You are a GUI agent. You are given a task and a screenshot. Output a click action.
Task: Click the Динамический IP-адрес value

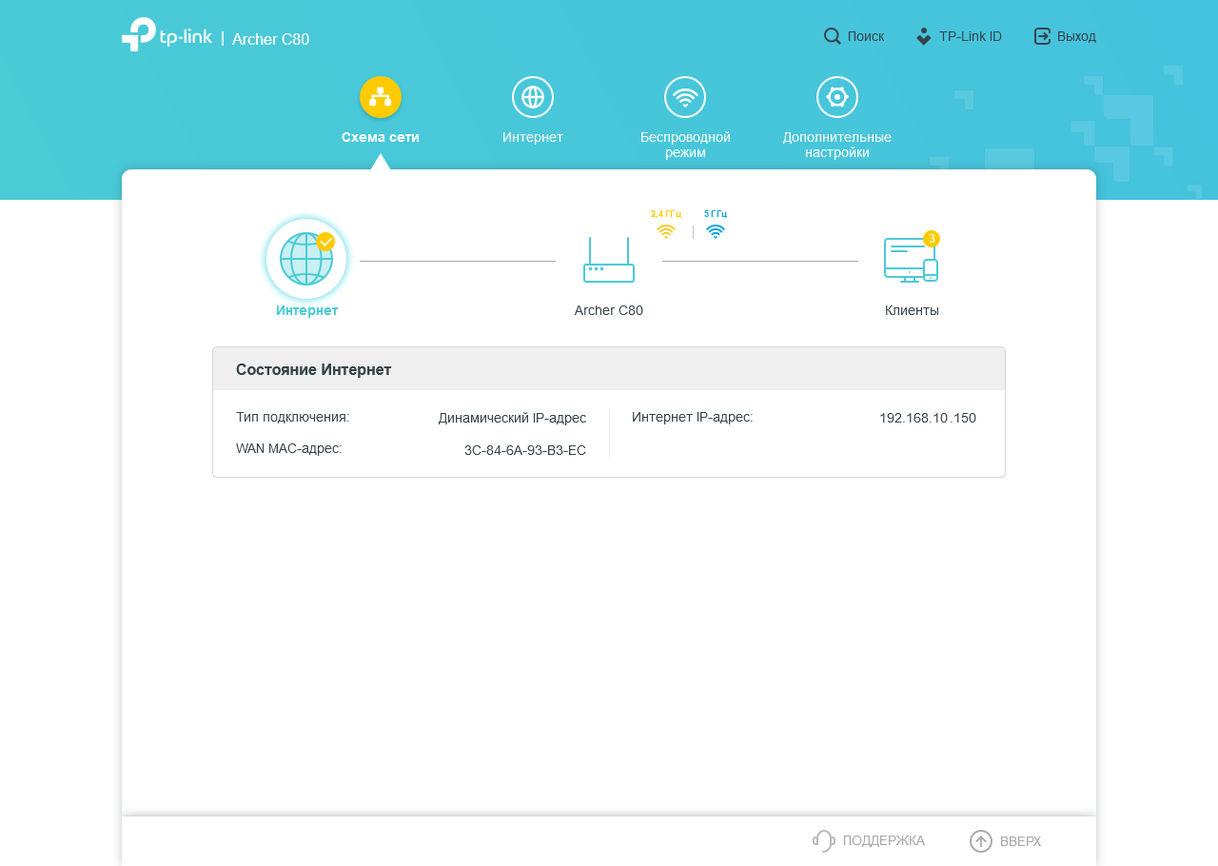[512, 418]
